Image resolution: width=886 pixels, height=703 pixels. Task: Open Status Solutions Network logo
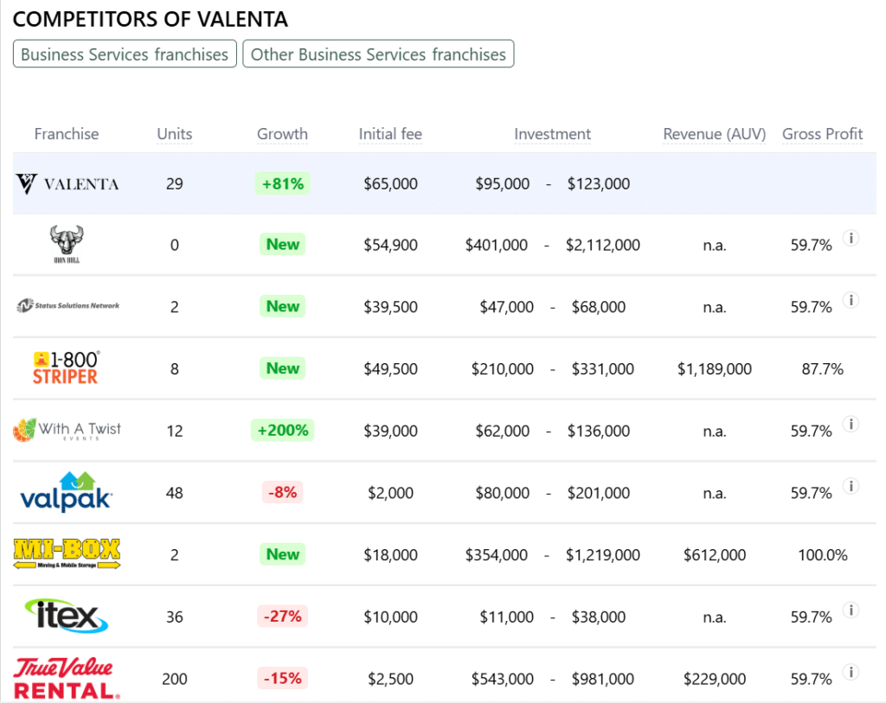click(67, 305)
